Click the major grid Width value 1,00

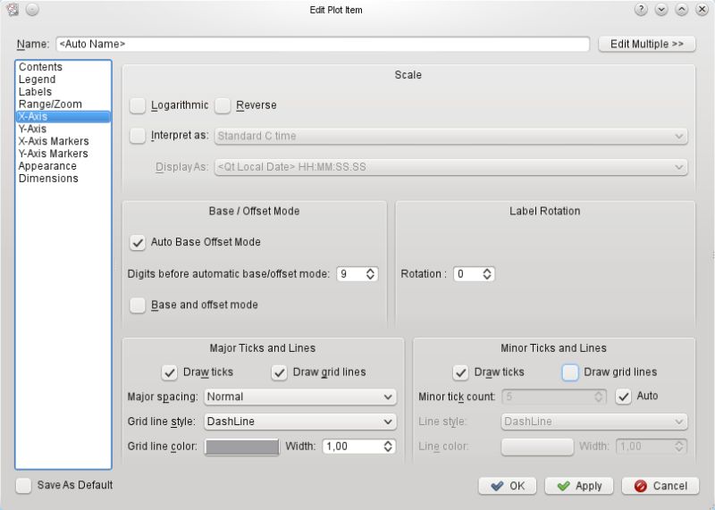(x=338, y=447)
